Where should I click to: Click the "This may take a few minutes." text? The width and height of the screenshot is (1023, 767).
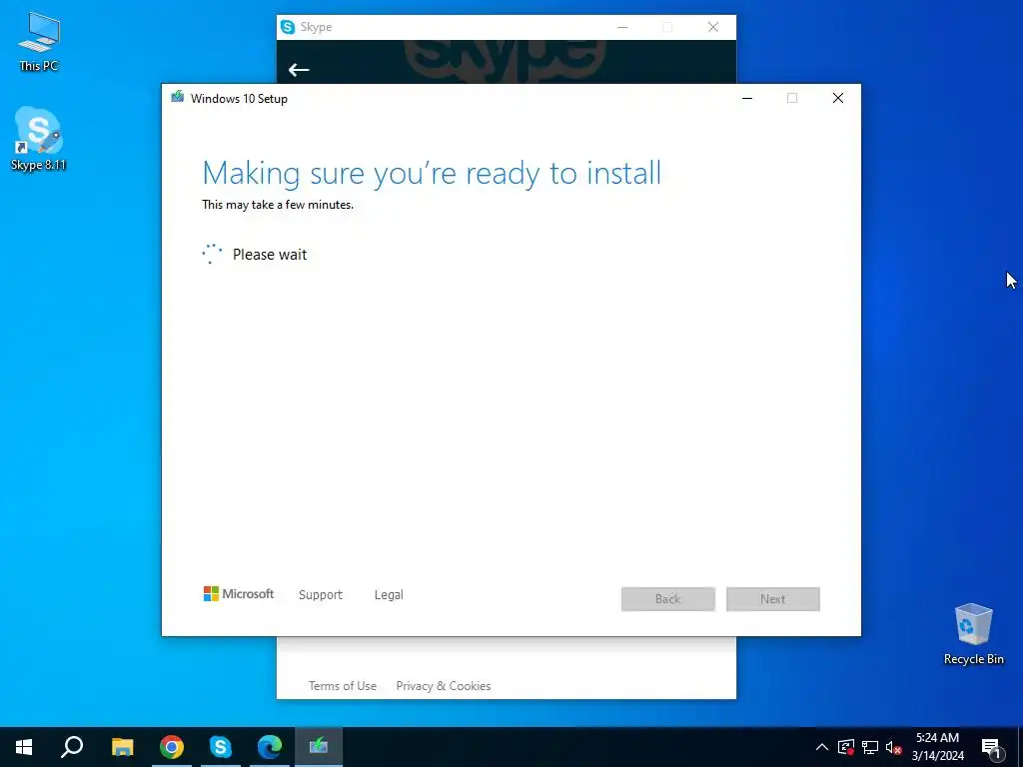coord(278,205)
